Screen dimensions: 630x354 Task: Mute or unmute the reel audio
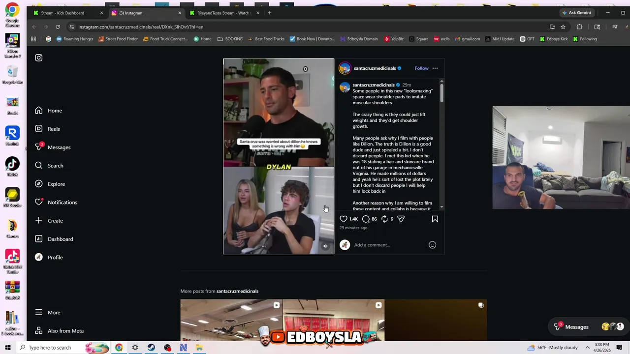click(x=325, y=246)
